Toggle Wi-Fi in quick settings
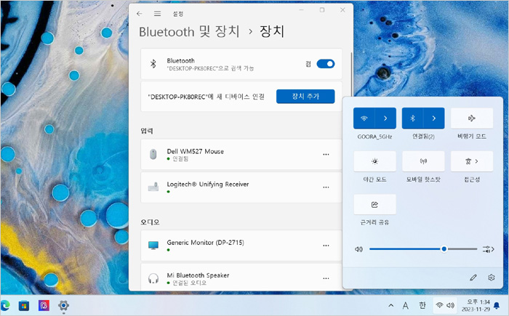 364,118
